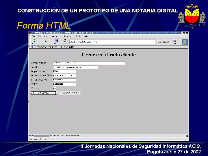The height and width of the screenshot is (156, 208).
Task: Collapse the personal toolbar grippy handle
Action: (x=30, y=47)
